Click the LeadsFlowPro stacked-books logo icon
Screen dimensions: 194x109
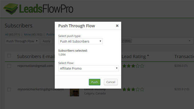click(11, 9)
